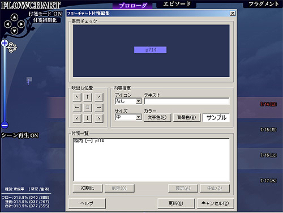283x213 pixels.
Task: Click the blue minus zoom-out icon
Action: [5, 125]
